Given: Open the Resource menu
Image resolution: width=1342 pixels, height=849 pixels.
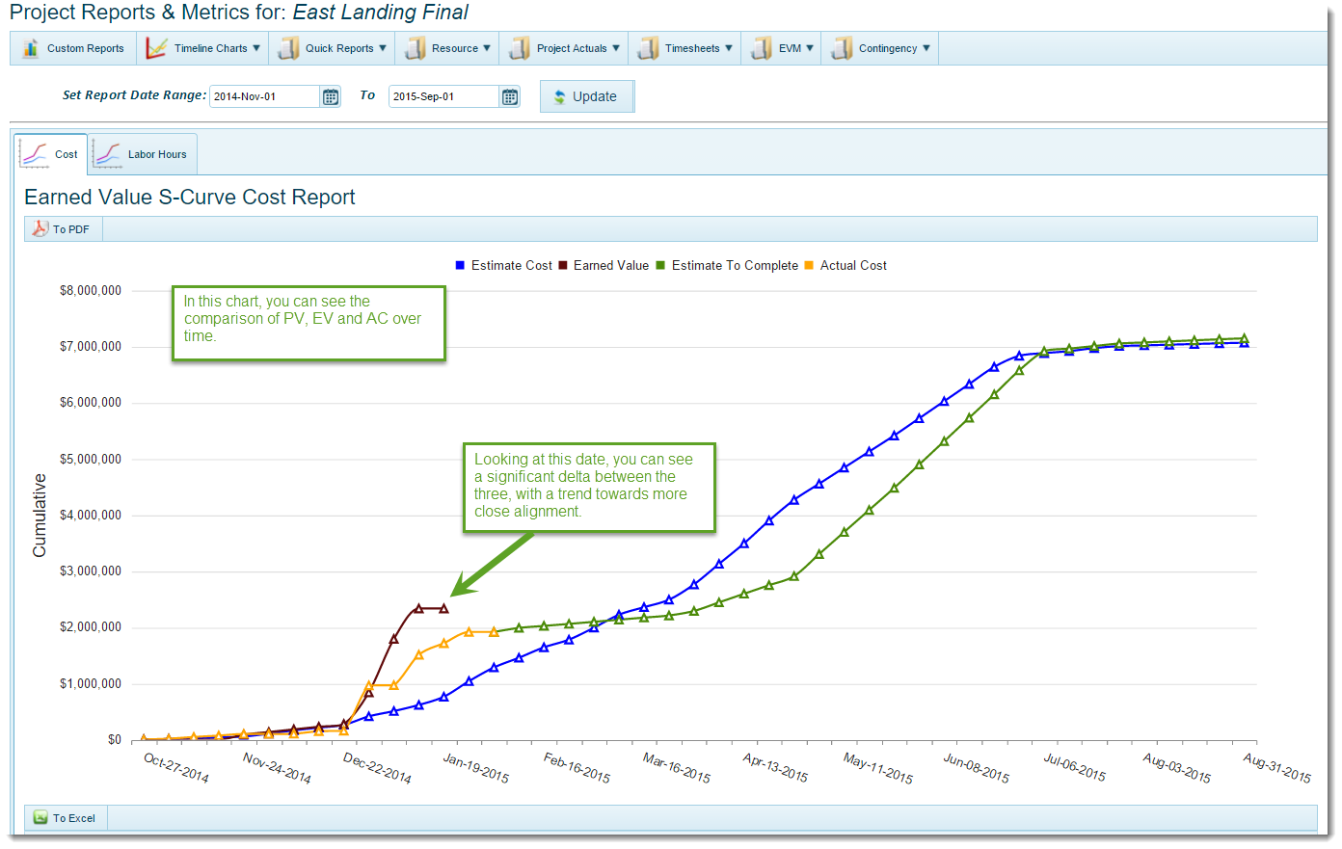Looking at the screenshot, I should [x=447, y=48].
